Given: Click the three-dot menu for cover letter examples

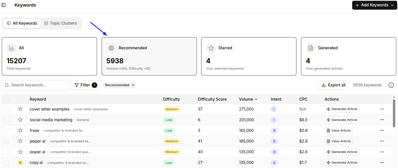Looking at the screenshot, I should coord(382,109).
